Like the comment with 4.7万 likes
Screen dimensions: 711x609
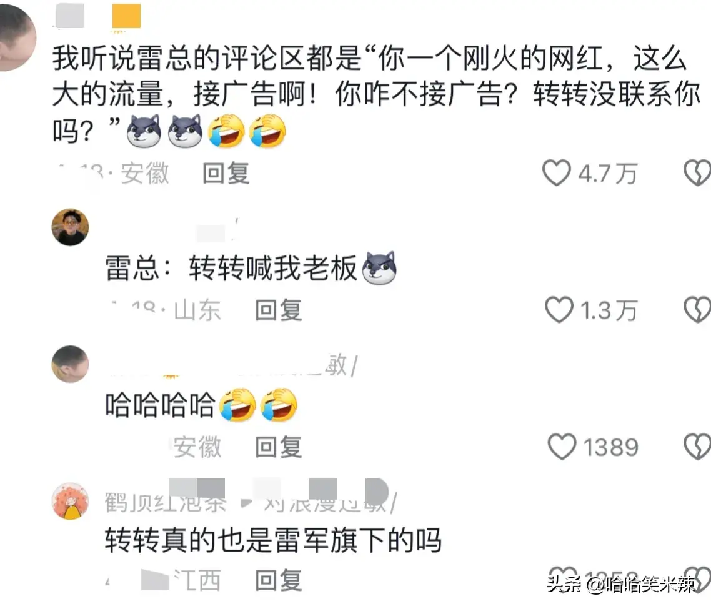pyautogui.click(x=557, y=173)
